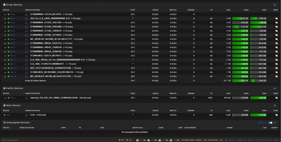Viewport: 281px width, 142px height.
Task: Click the drive icon next to HGST_HTS721010A9E630
Action: pos(26,68)
